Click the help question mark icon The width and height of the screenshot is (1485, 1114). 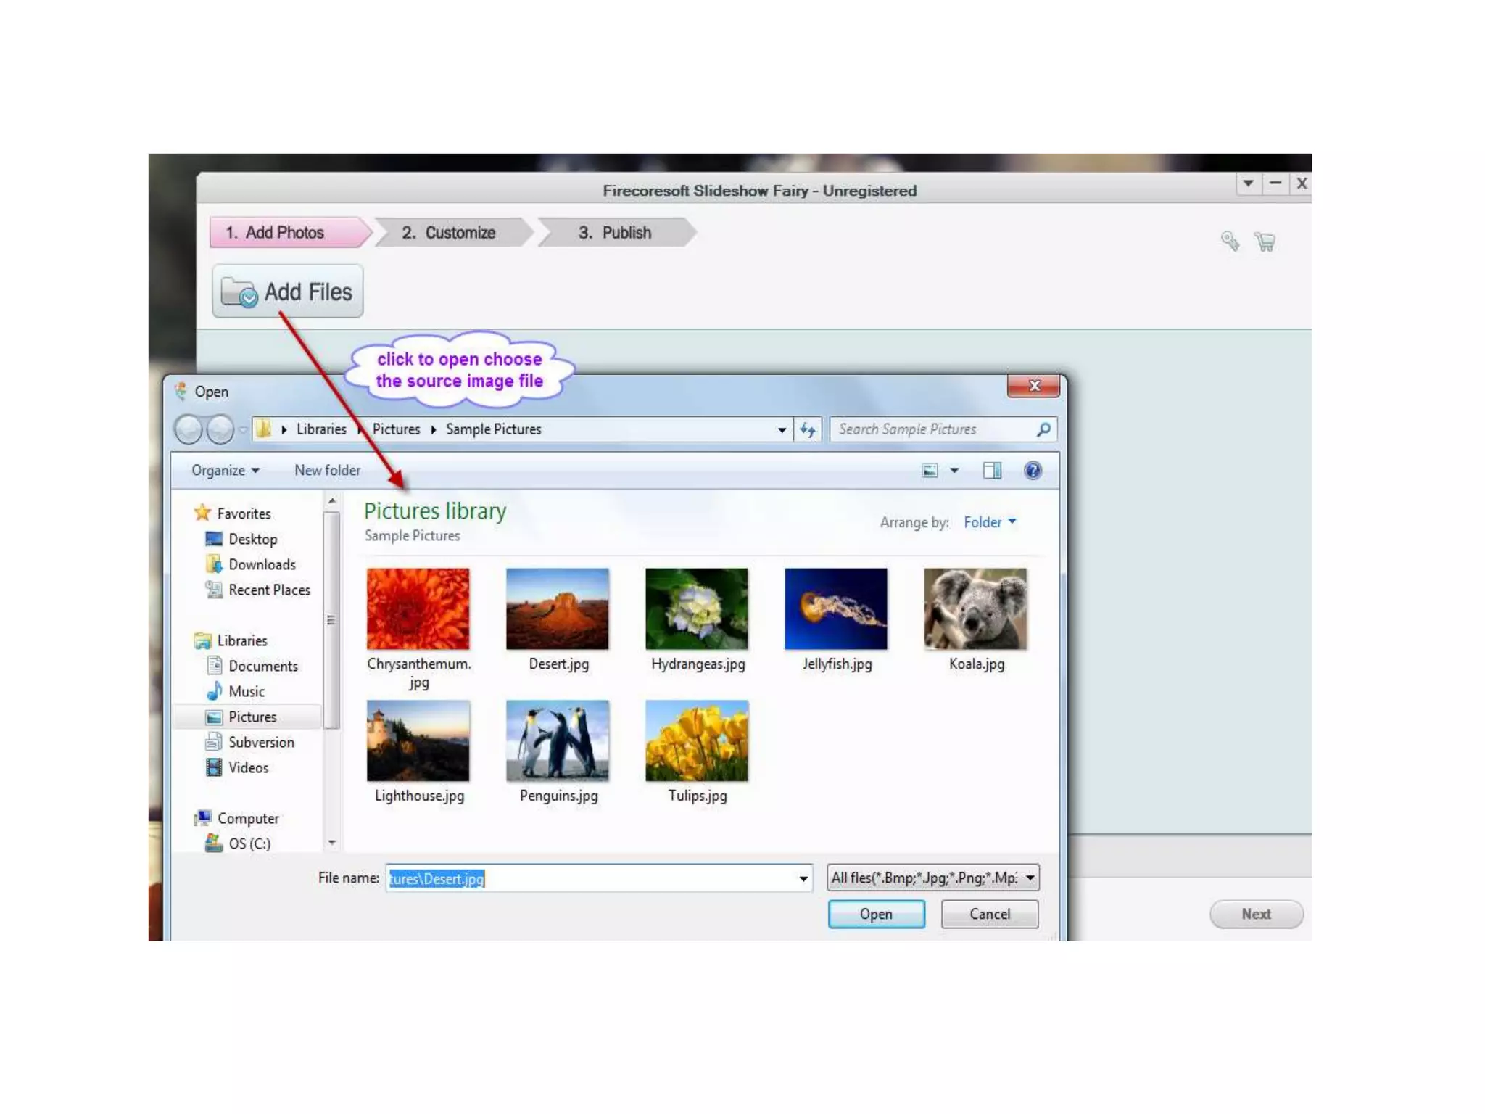1033,471
